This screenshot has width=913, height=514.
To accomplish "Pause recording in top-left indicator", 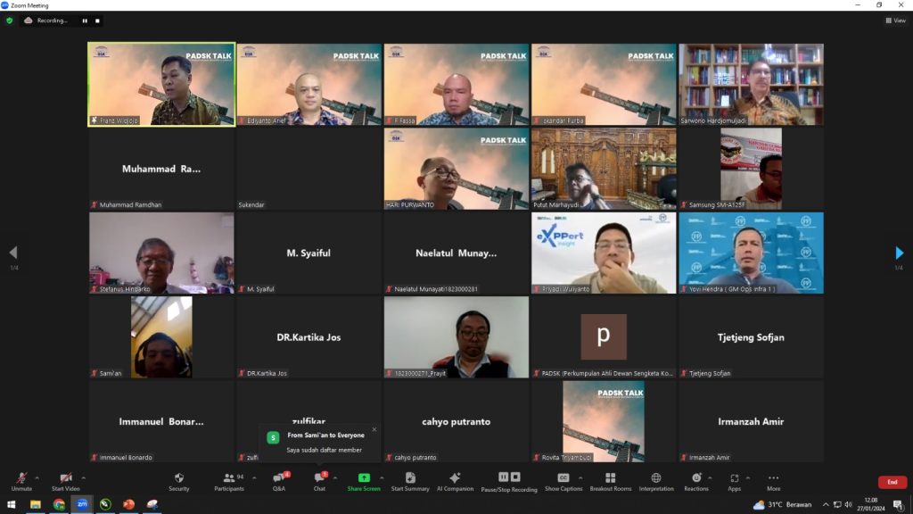I will (85, 21).
